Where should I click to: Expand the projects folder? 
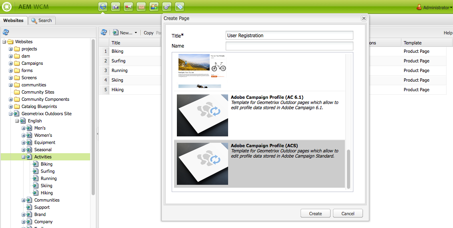click(11, 49)
